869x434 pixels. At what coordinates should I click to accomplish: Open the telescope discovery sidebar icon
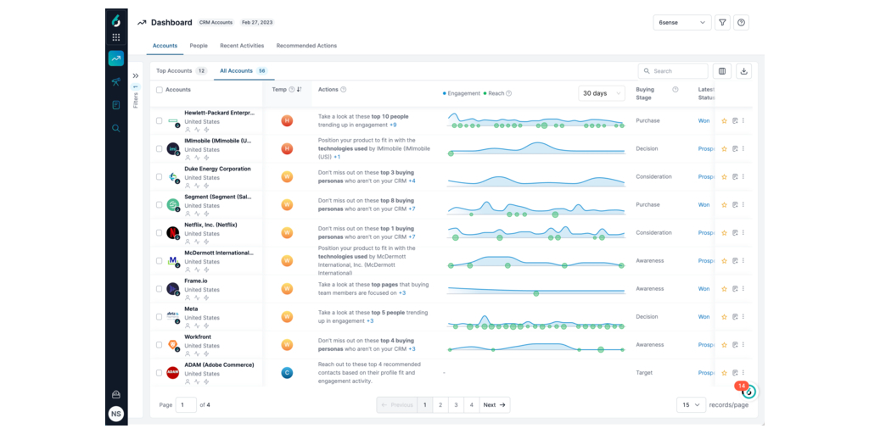115,82
